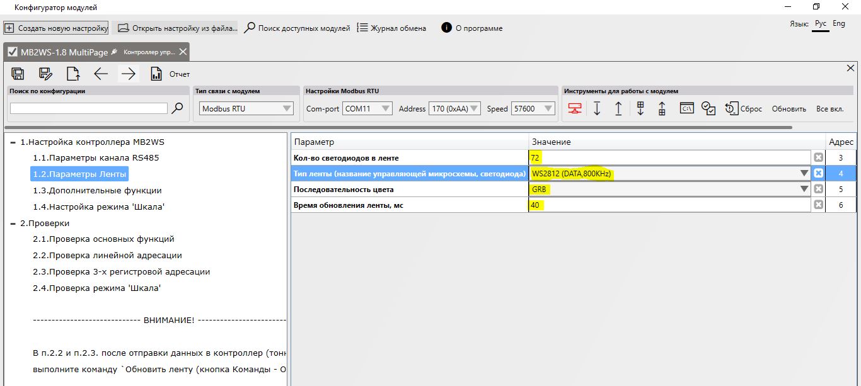The height and width of the screenshot is (386, 861).
Task: Click the checkmarks verification icon
Action: coord(708,108)
